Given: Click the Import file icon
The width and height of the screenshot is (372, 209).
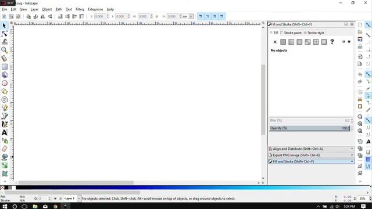Looking at the screenshot, I should coord(360,57).
